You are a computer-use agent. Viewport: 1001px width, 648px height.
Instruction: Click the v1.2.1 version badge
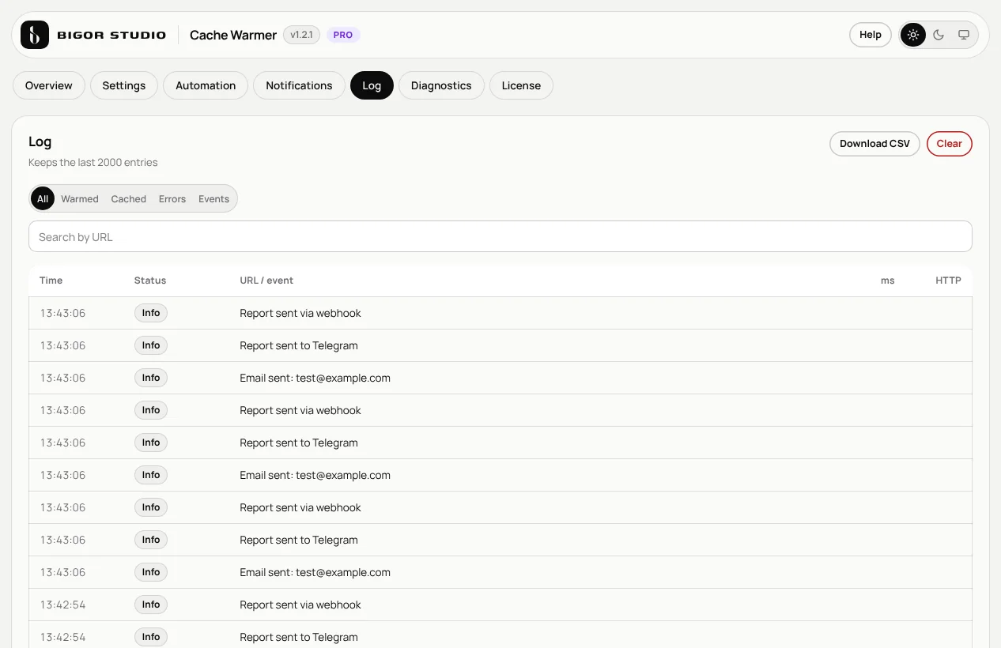(301, 35)
